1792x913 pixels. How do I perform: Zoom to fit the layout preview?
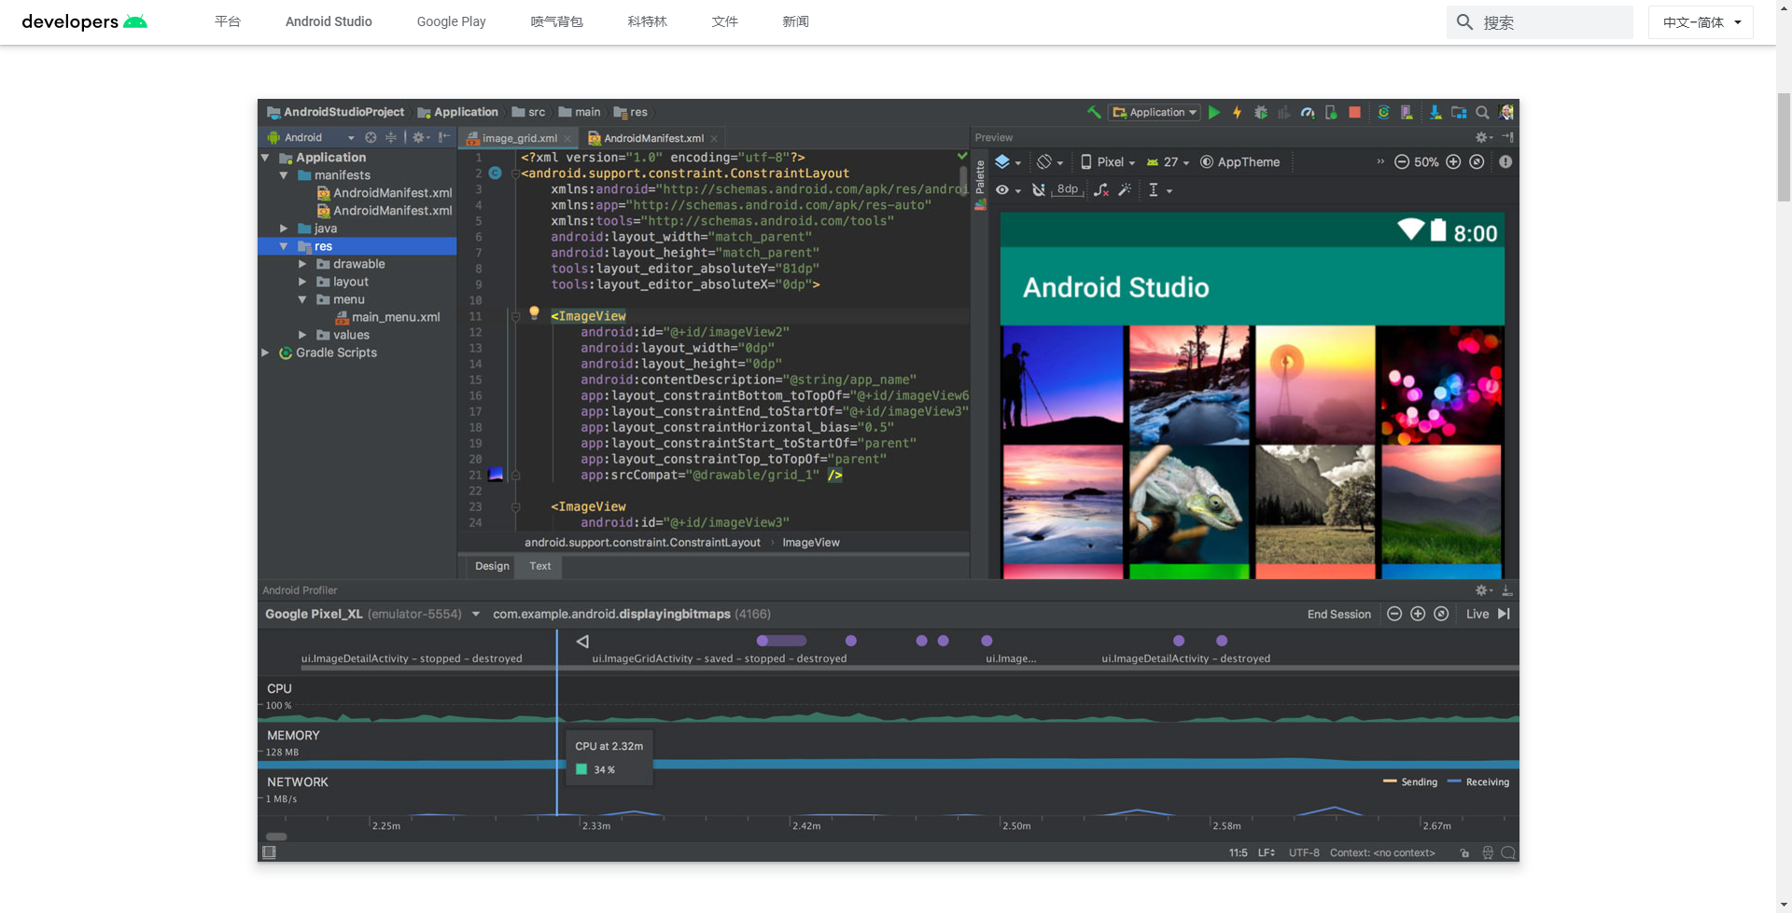pos(1477,161)
